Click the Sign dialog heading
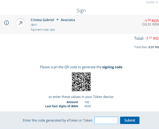 (81, 11)
